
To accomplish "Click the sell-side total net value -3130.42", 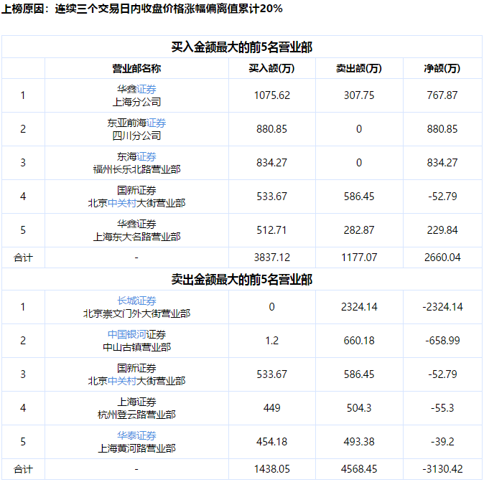I will [x=442, y=469].
